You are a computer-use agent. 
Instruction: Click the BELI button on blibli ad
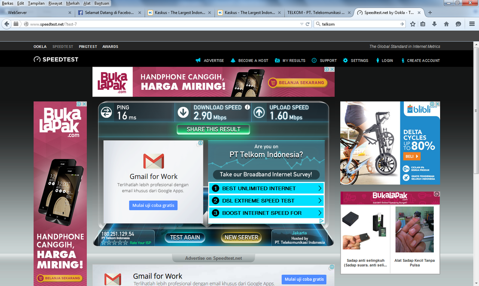[412, 156]
